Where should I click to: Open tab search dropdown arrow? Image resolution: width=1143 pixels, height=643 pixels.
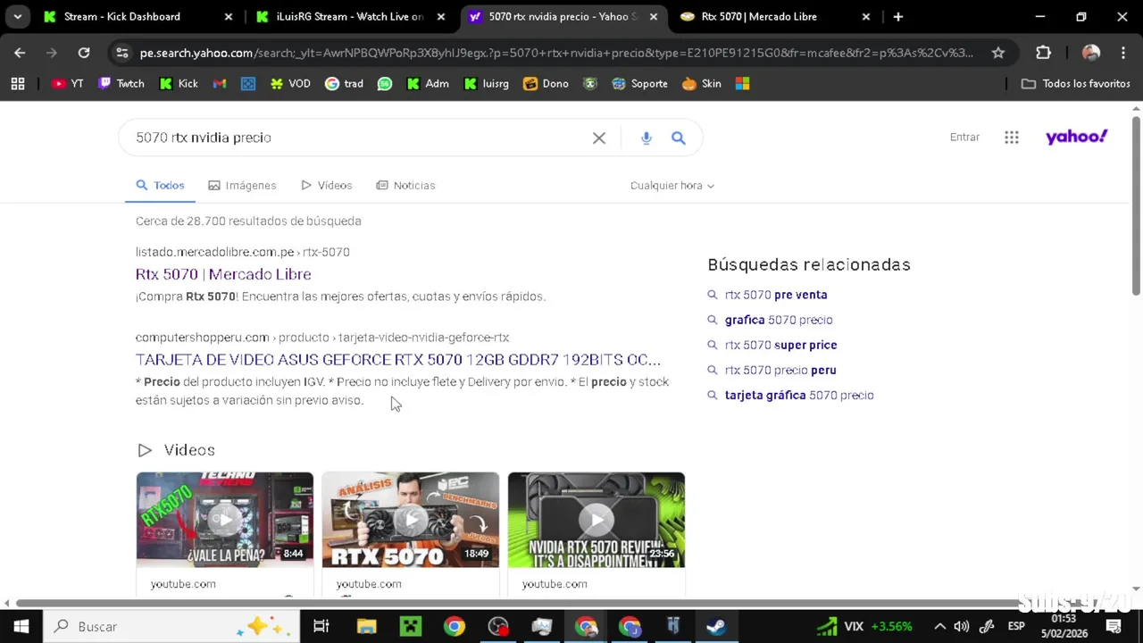click(18, 16)
